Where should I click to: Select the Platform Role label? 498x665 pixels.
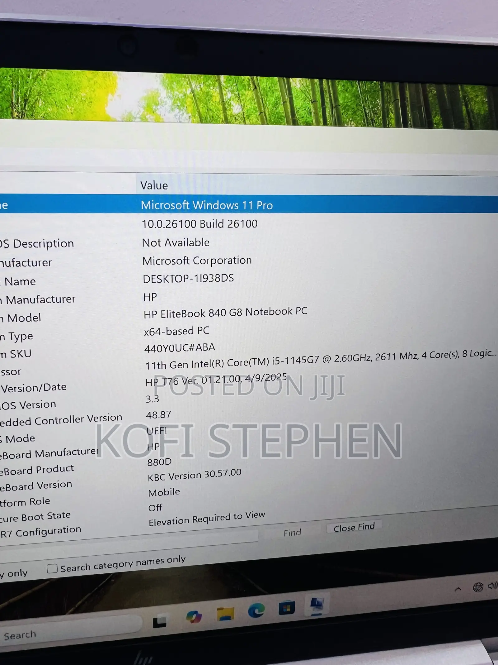point(25,502)
